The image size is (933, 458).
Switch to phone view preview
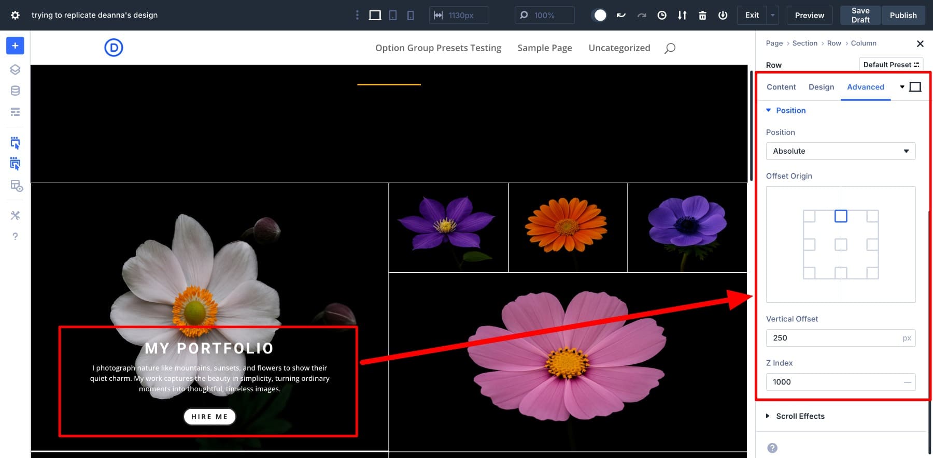click(x=411, y=15)
